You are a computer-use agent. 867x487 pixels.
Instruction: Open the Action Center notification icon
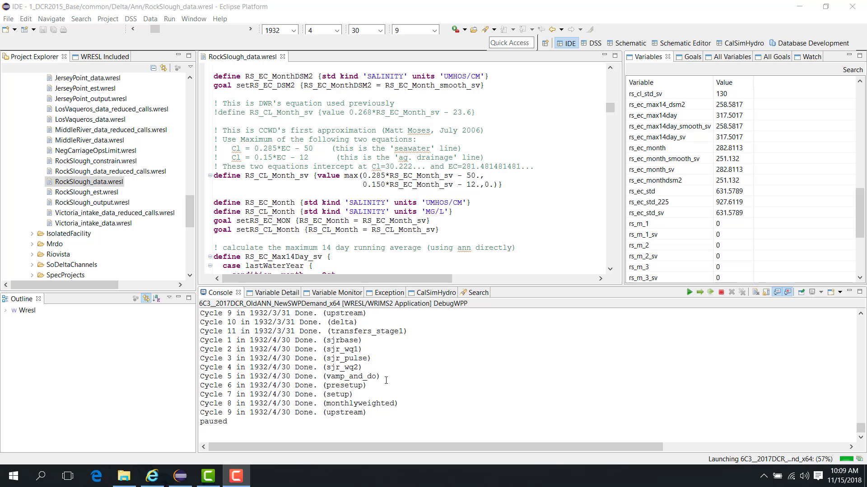(x=818, y=476)
